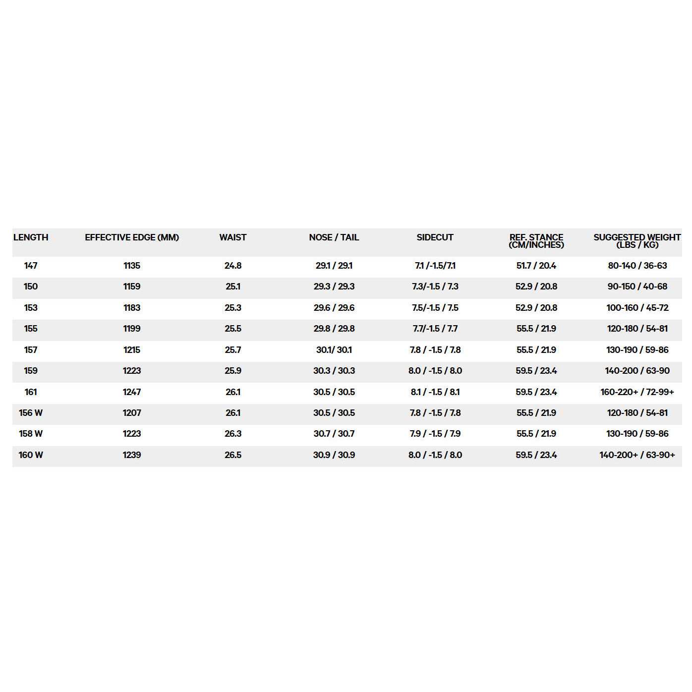
Task: Click the LENGTH column header
Action: 31,237
